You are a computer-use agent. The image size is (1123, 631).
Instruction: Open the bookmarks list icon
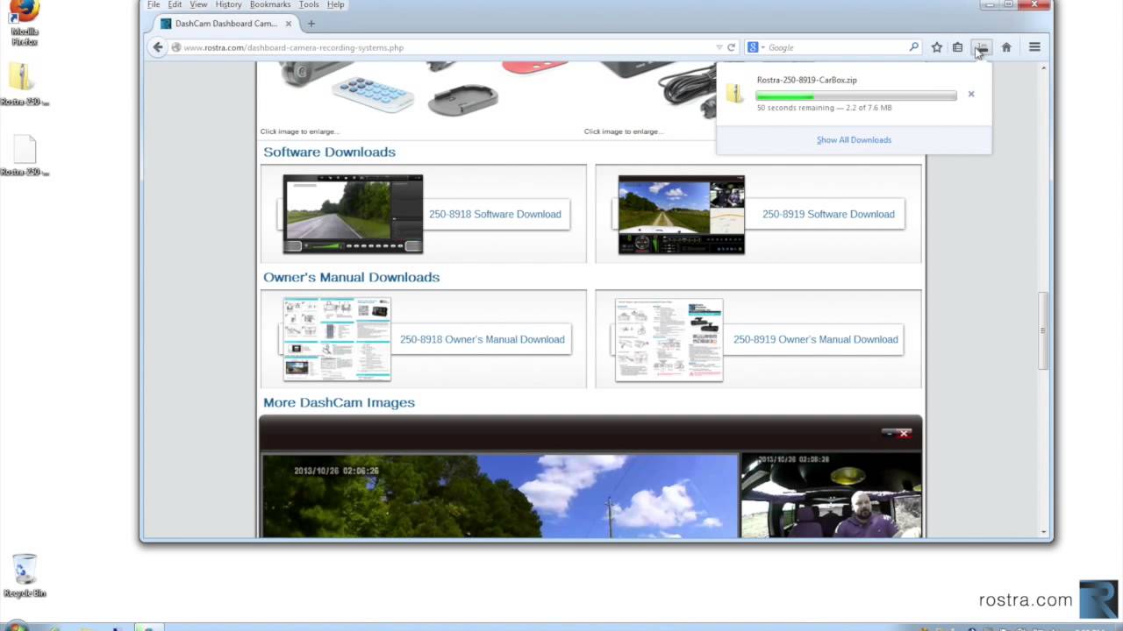tap(958, 47)
